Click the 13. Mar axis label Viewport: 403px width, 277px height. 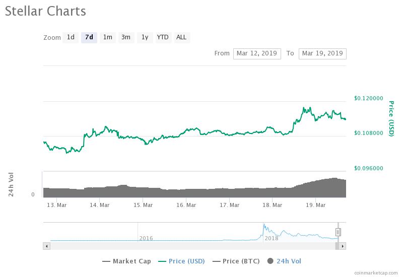click(x=56, y=205)
